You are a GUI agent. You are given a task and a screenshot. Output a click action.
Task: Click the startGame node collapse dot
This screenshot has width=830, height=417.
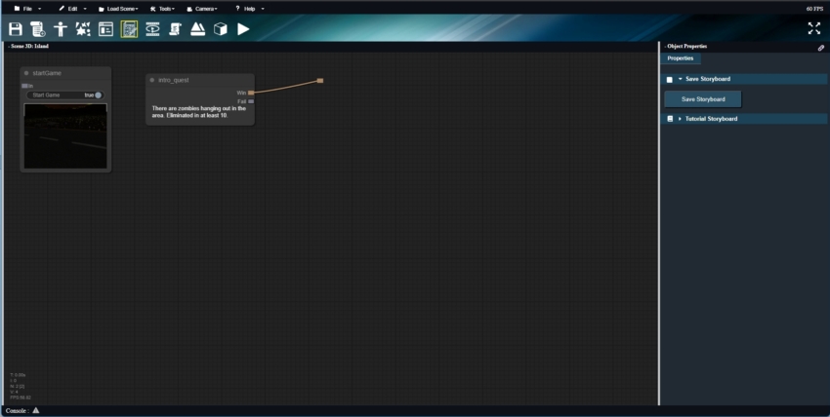point(26,73)
